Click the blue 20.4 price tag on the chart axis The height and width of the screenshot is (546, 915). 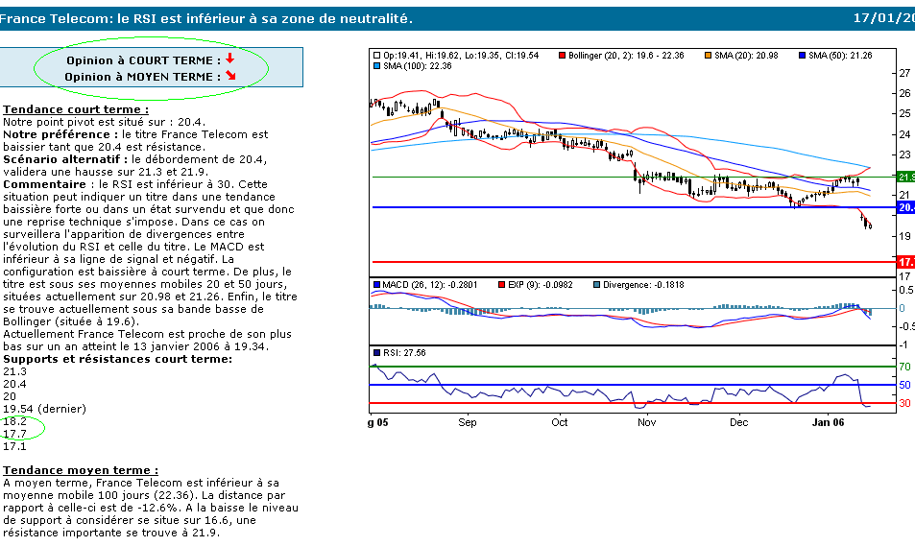tap(906, 207)
